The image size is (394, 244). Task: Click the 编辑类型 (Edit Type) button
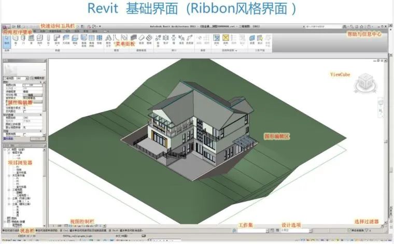coord(37,78)
